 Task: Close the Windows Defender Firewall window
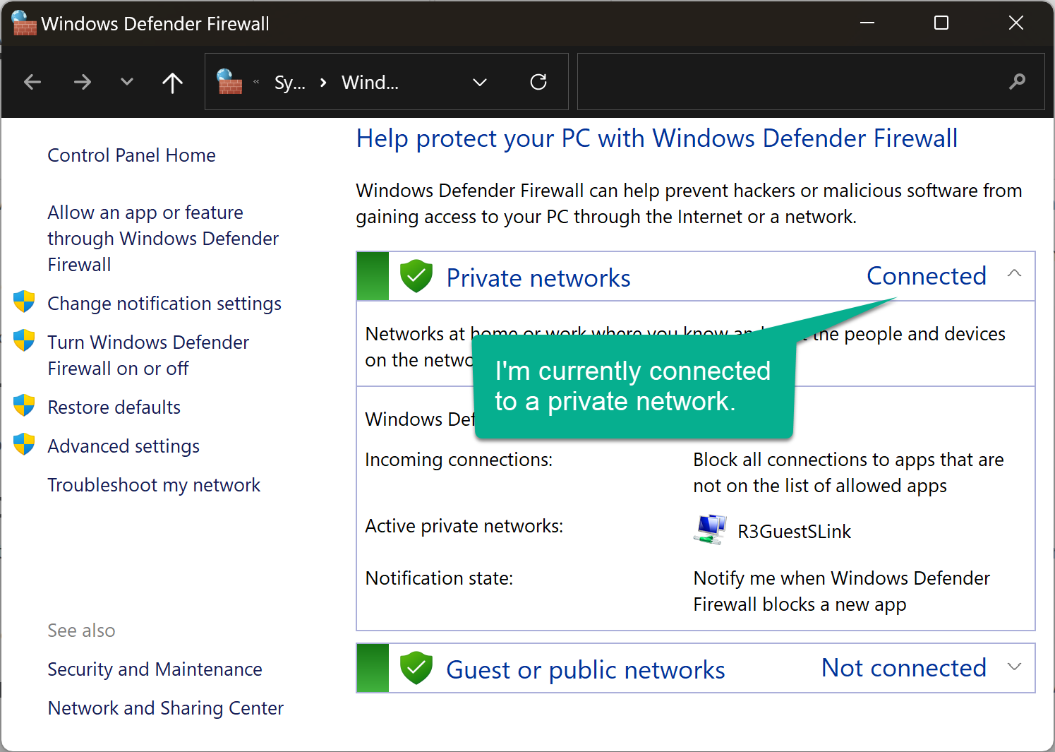point(1015,23)
